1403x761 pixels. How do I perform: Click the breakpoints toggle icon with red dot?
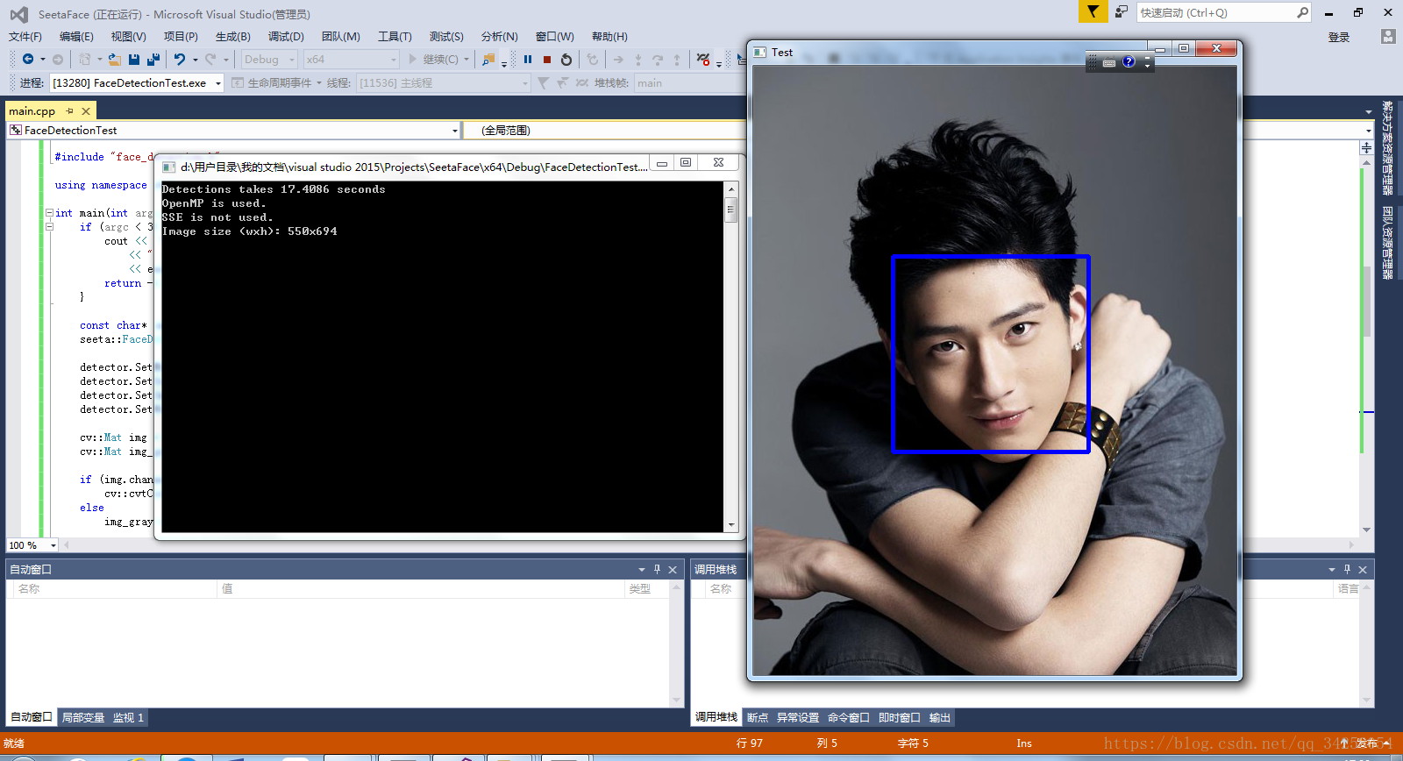[x=703, y=60]
